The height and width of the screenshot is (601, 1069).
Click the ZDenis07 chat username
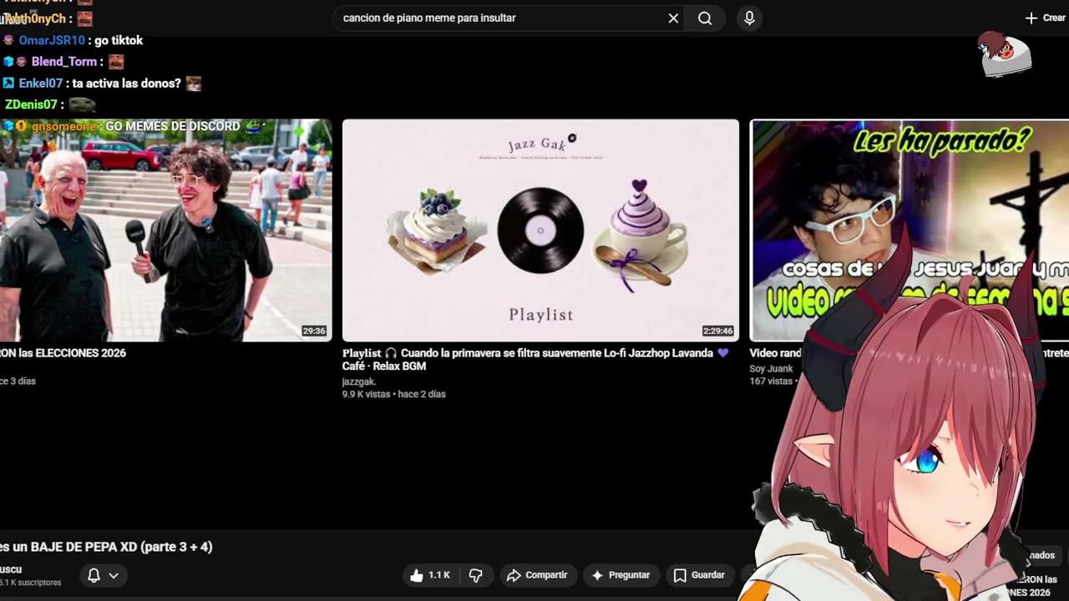tap(31, 104)
